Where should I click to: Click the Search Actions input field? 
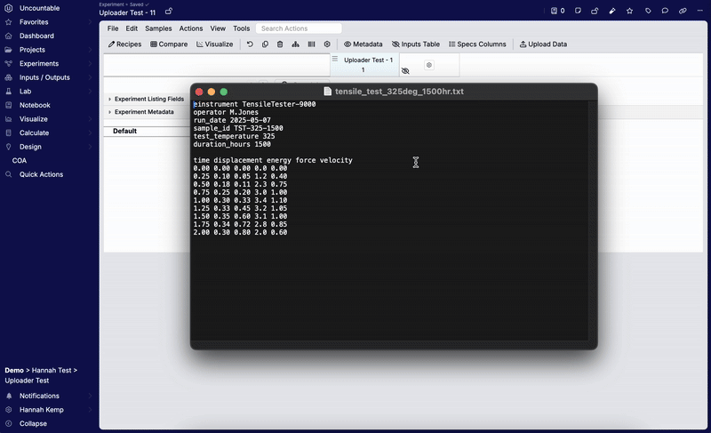299,28
